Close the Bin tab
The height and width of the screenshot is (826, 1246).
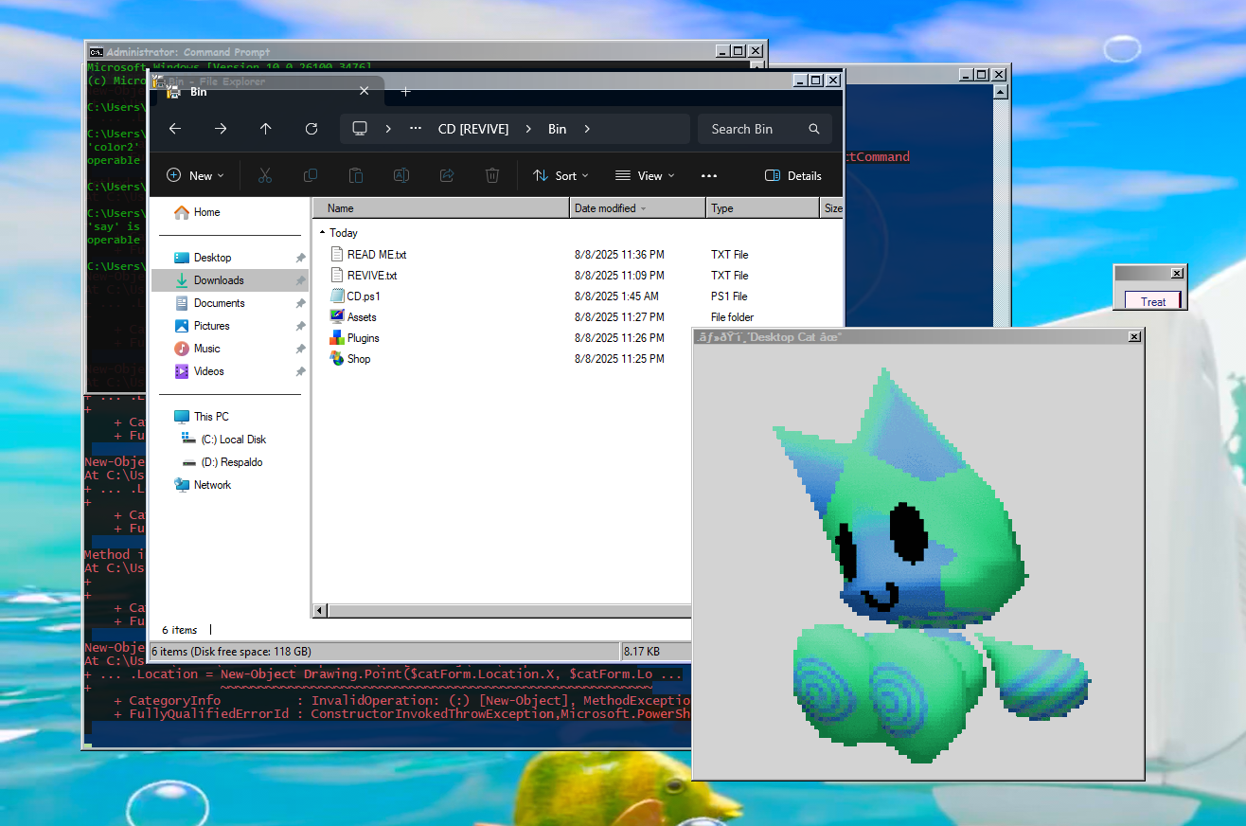click(365, 91)
